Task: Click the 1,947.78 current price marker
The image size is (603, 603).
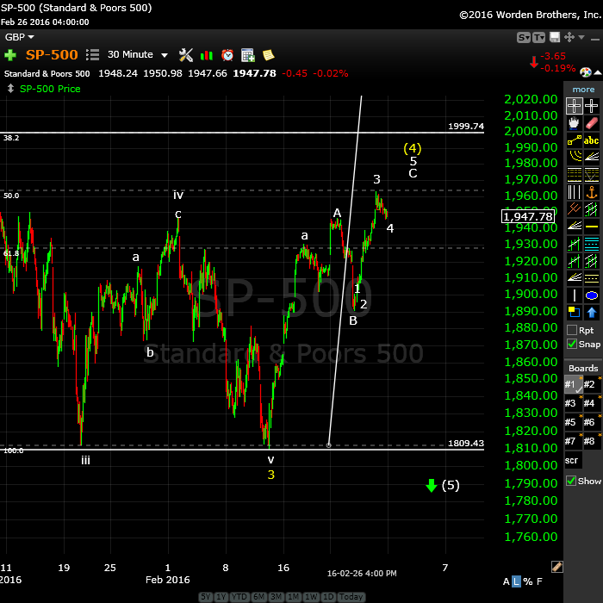Action: pyautogui.click(x=528, y=216)
